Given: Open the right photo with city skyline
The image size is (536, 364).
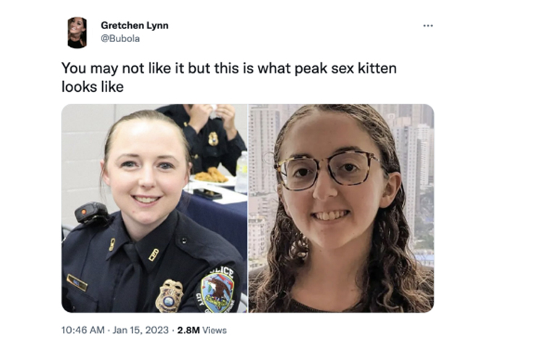Looking at the screenshot, I should [341, 208].
